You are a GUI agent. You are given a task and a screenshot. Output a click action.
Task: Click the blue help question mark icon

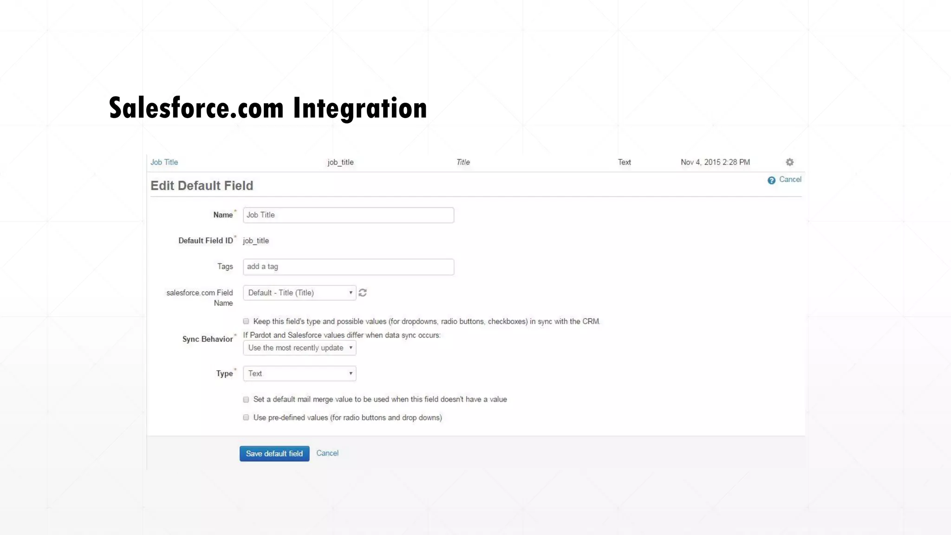[771, 180]
